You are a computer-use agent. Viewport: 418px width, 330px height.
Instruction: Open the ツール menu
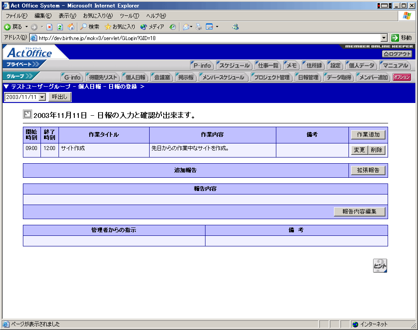[129, 16]
